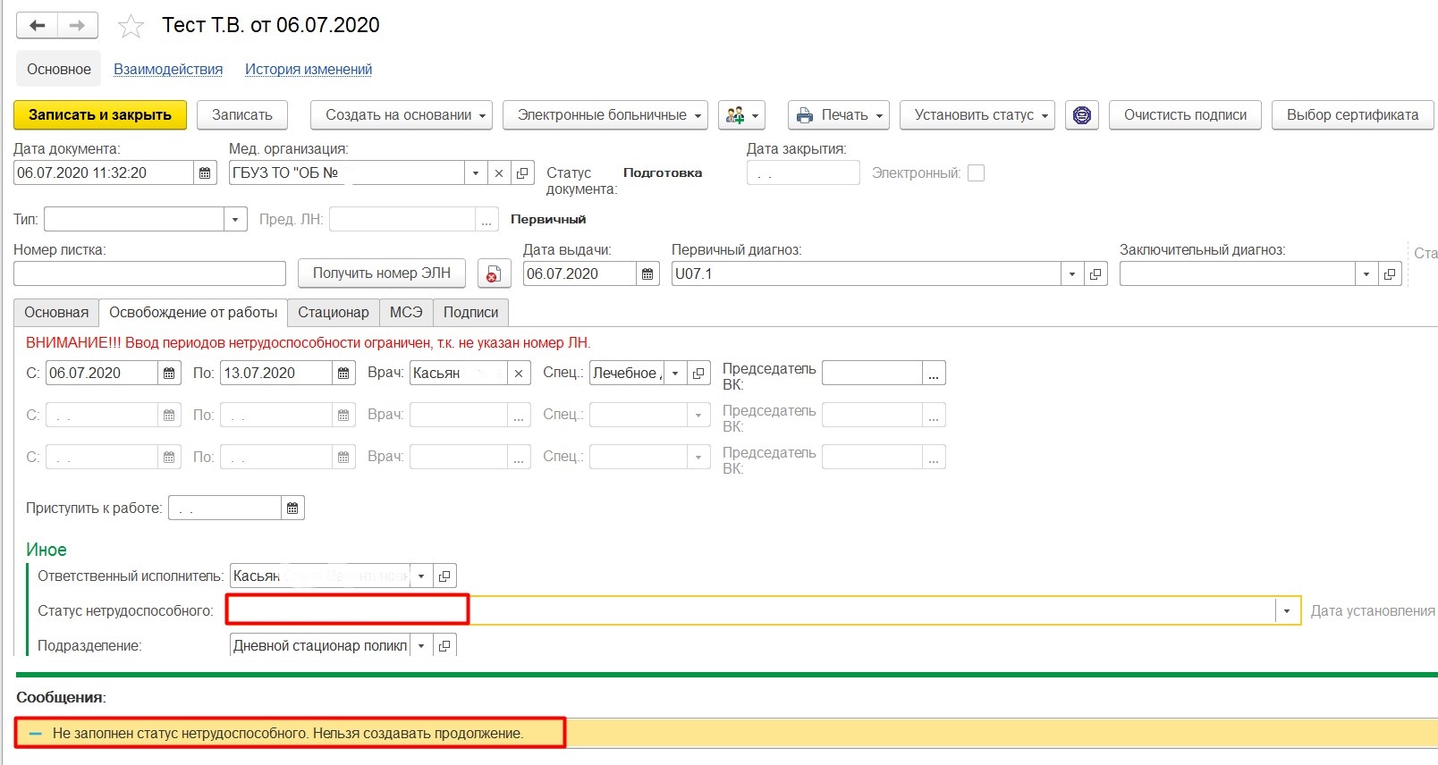The image size is (1438, 765).
Task: Open the Подписи tab
Action: click(x=470, y=313)
